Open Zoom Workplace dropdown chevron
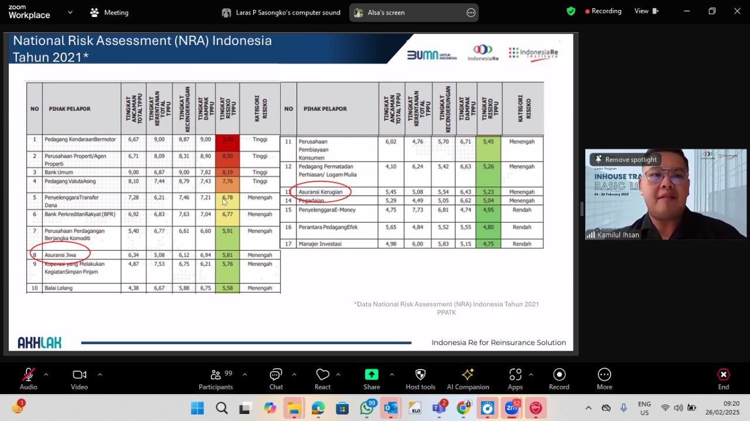The height and width of the screenshot is (421, 750). click(x=70, y=12)
